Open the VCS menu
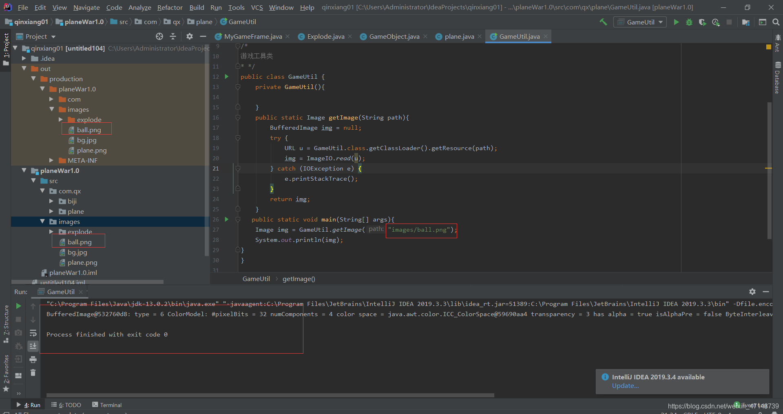Viewport: 783px width, 414px height. coord(257,7)
